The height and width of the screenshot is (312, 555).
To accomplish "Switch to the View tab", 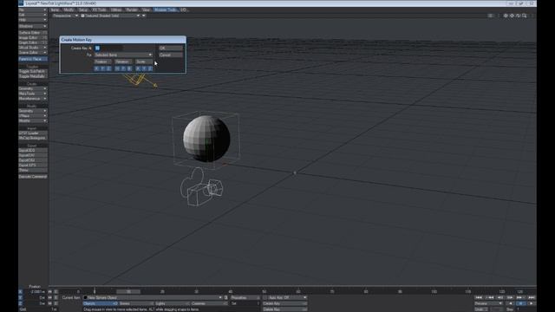I will click(146, 10).
